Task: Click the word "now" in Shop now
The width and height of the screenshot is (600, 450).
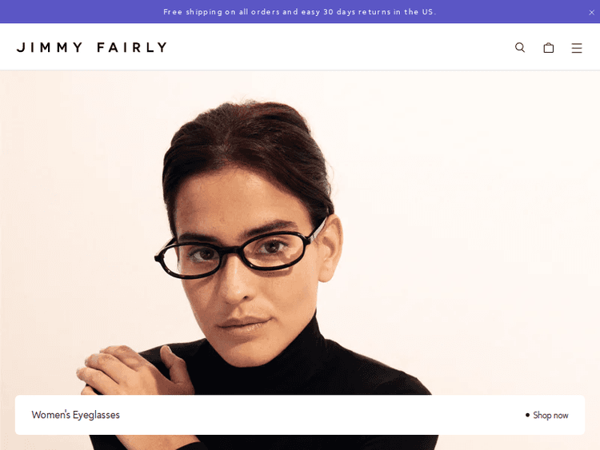Action: (561, 415)
